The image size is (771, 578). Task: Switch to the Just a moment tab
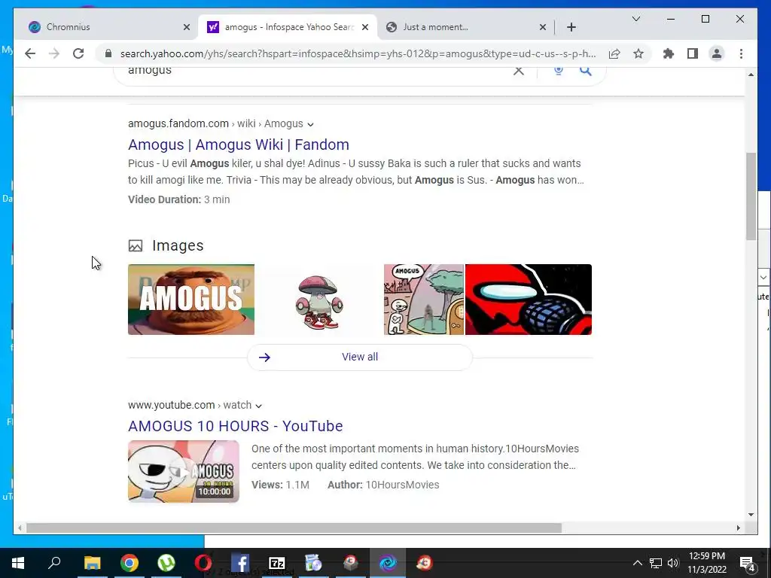[x=465, y=27]
